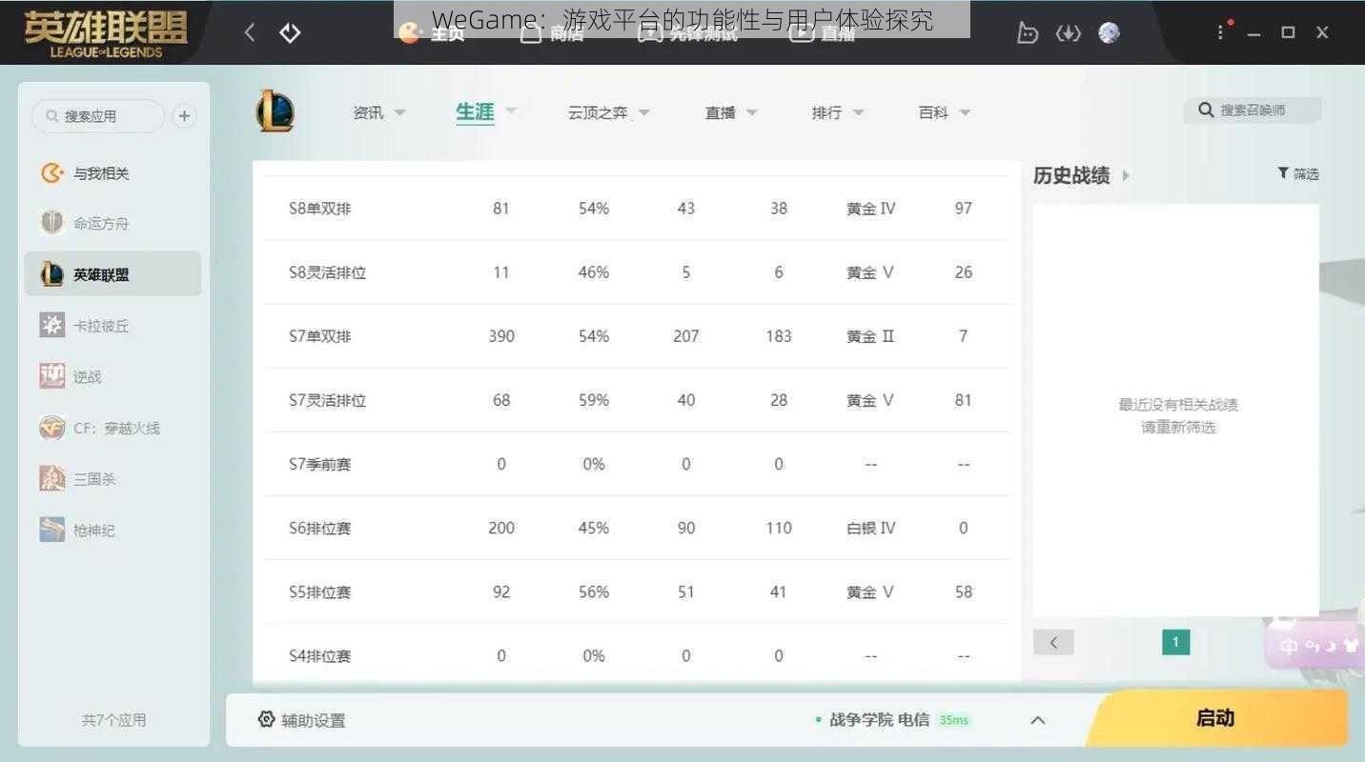Click the S7灵活排位 row label

point(327,400)
